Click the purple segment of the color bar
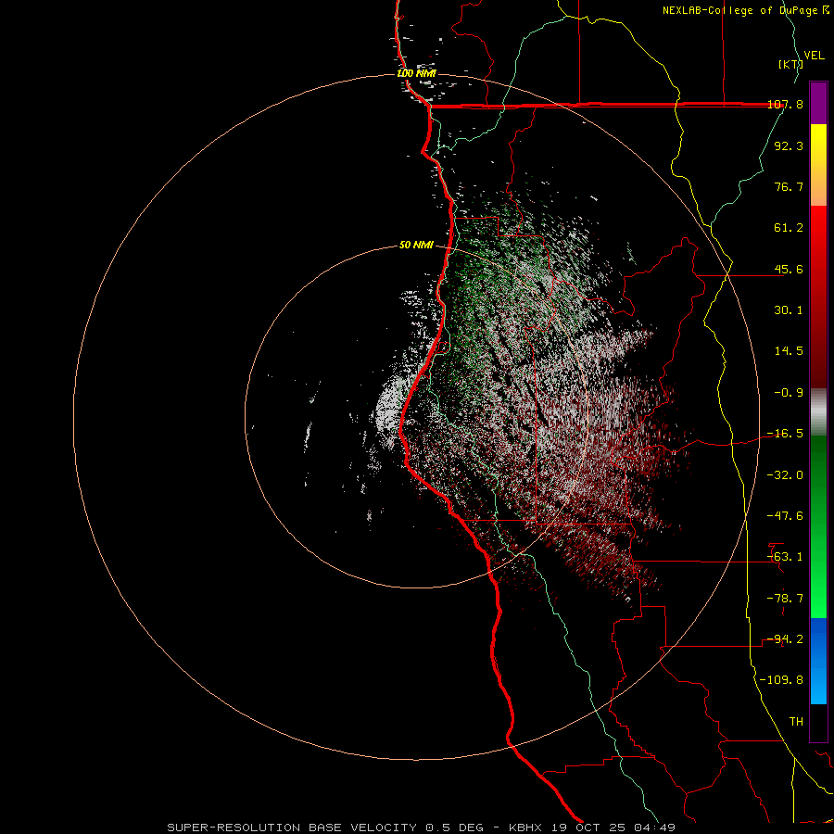Viewport: 834px width, 834px height. 818,103
